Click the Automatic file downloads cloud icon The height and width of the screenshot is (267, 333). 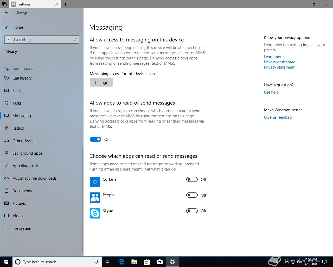point(7,178)
